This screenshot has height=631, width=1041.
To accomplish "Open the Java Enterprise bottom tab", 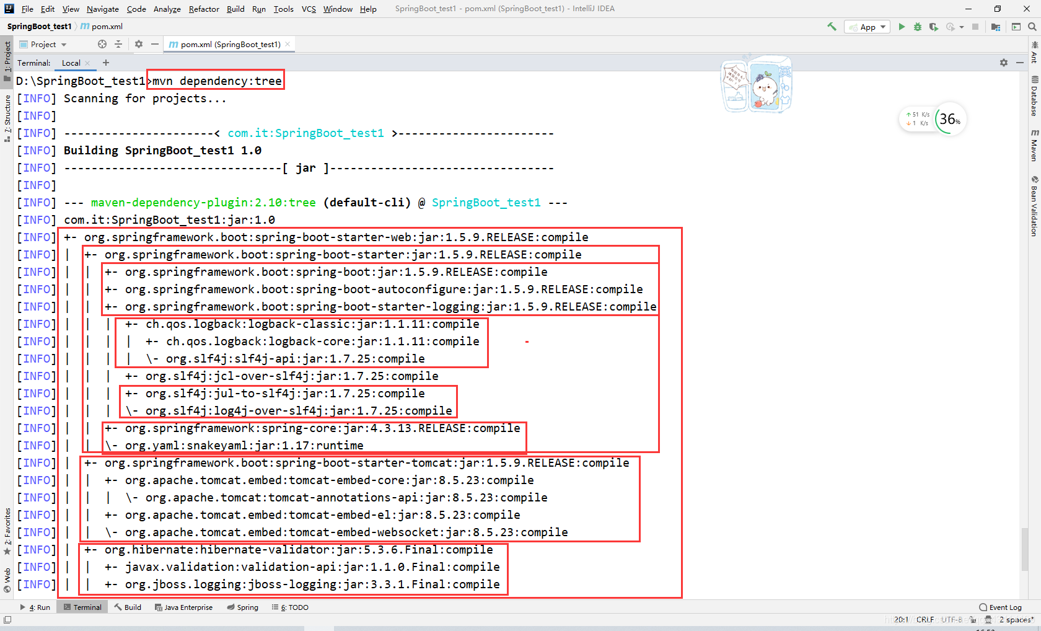I will [183, 607].
